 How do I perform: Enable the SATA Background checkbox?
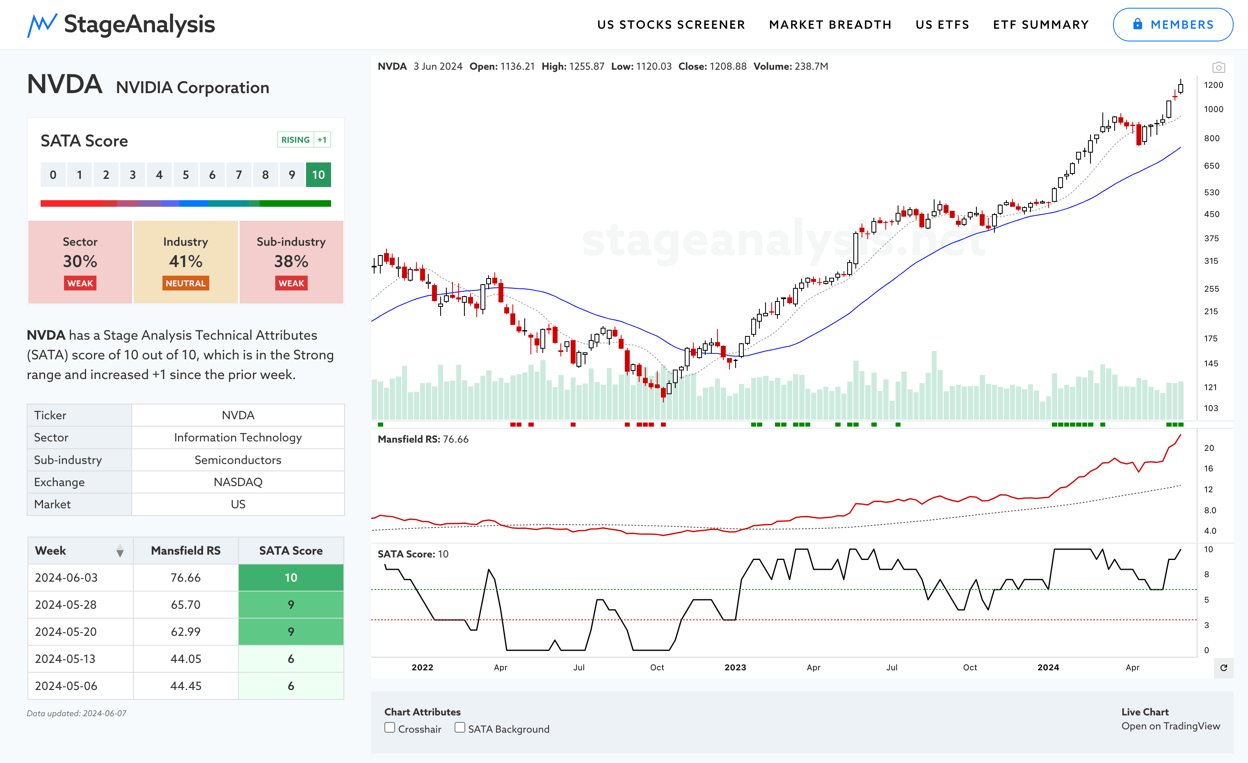pyautogui.click(x=459, y=728)
